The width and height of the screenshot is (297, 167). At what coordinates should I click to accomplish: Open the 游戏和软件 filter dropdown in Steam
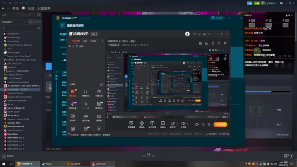(x=14, y=22)
